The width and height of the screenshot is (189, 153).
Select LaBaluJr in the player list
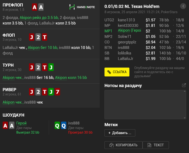126,59
